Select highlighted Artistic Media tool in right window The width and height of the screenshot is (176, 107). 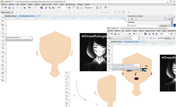click(109, 61)
